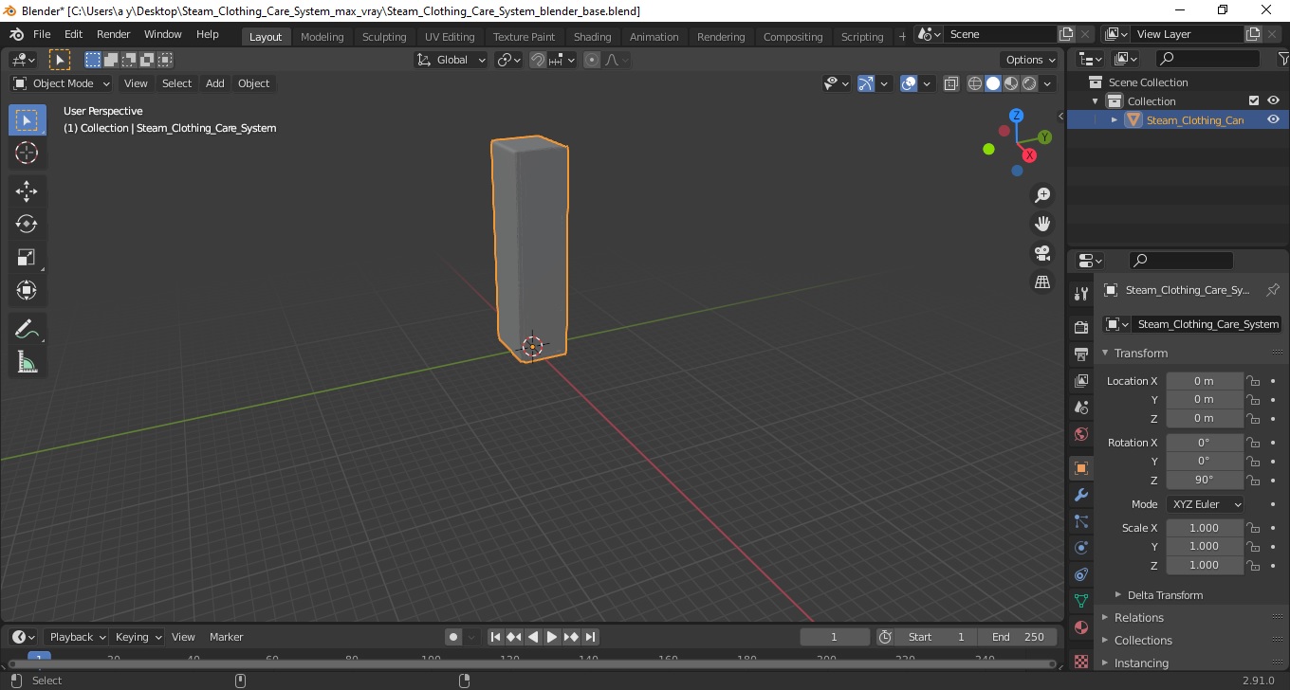The image size is (1290, 690).
Task: Click the pan view hand icon
Action: pyautogui.click(x=1042, y=224)
